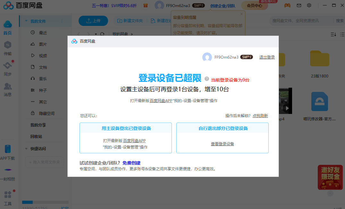Open the mail envelope icon in title bar
345x209 pixels.
299,5
